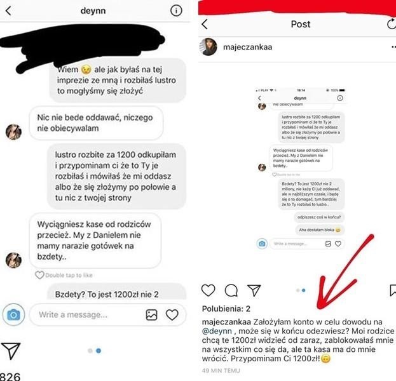This screenshot has height=381, width=396.
Task: Select the embedded chat screenshot in post
Action: tap(300, 168)
